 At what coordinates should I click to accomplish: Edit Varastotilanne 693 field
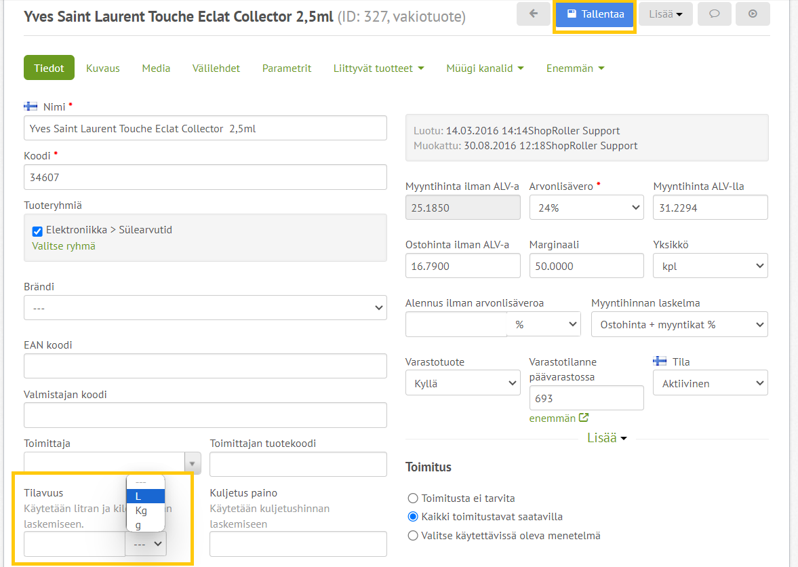[586, 398]
